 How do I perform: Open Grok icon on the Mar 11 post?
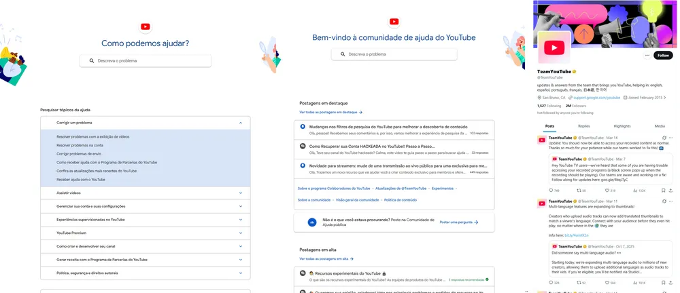(664, 201)
